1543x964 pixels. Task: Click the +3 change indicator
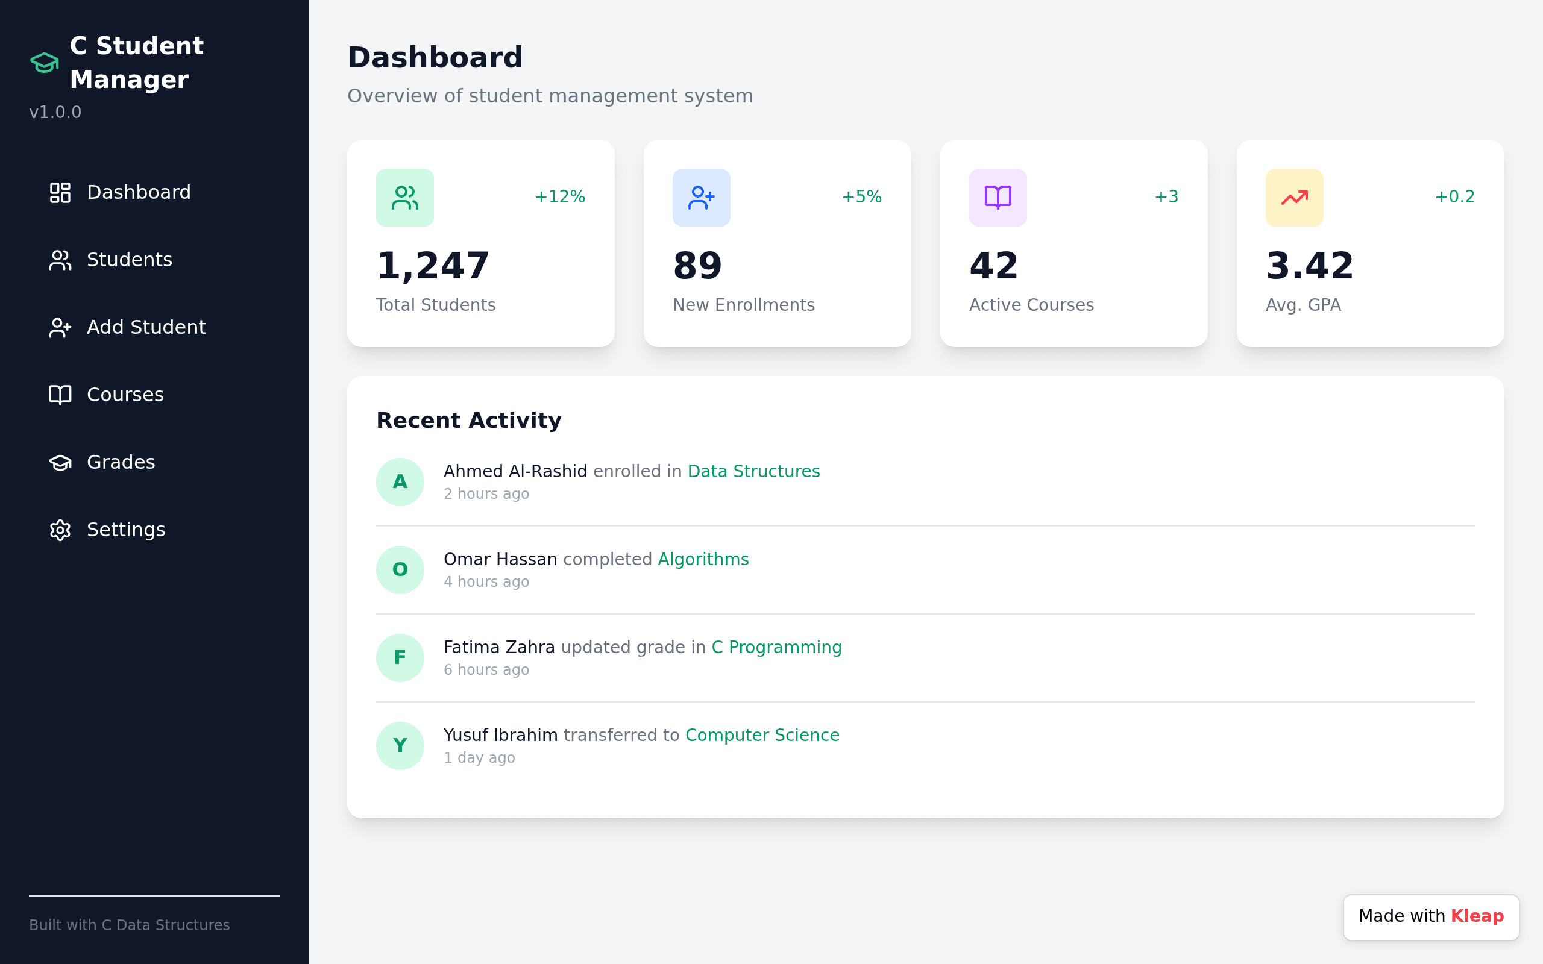(1166, 196)
